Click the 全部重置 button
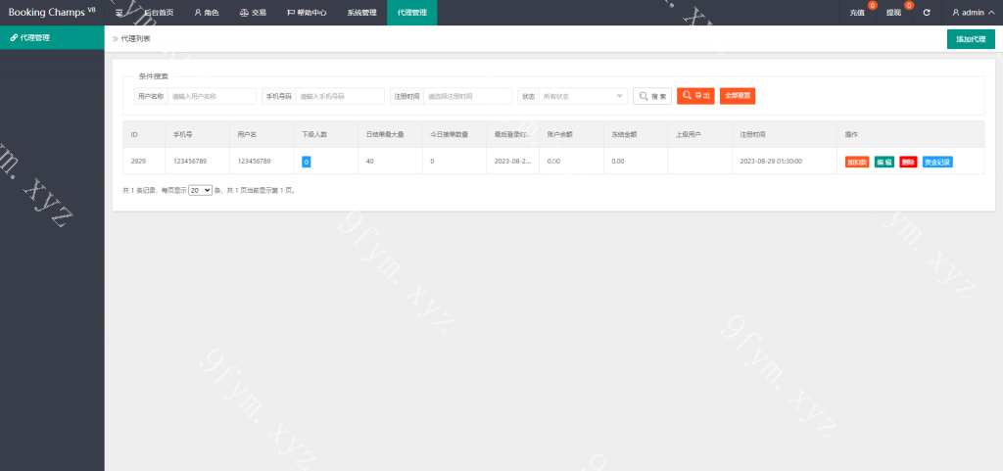The image size is (1003, 471). click(738, 96)
